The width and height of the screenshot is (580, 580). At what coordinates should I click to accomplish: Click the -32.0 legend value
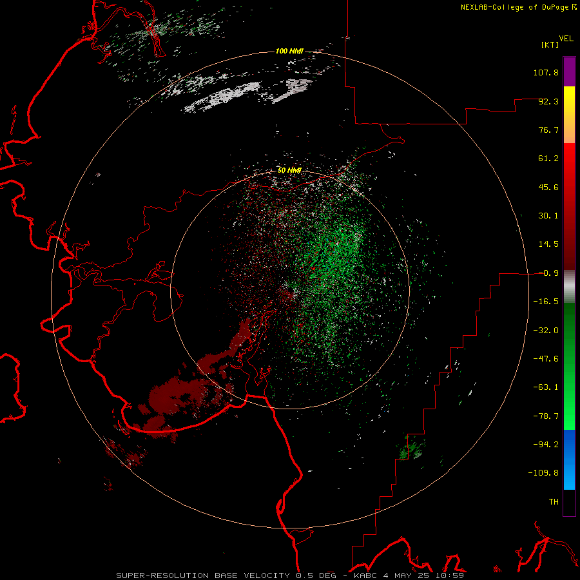pos(546,331)
